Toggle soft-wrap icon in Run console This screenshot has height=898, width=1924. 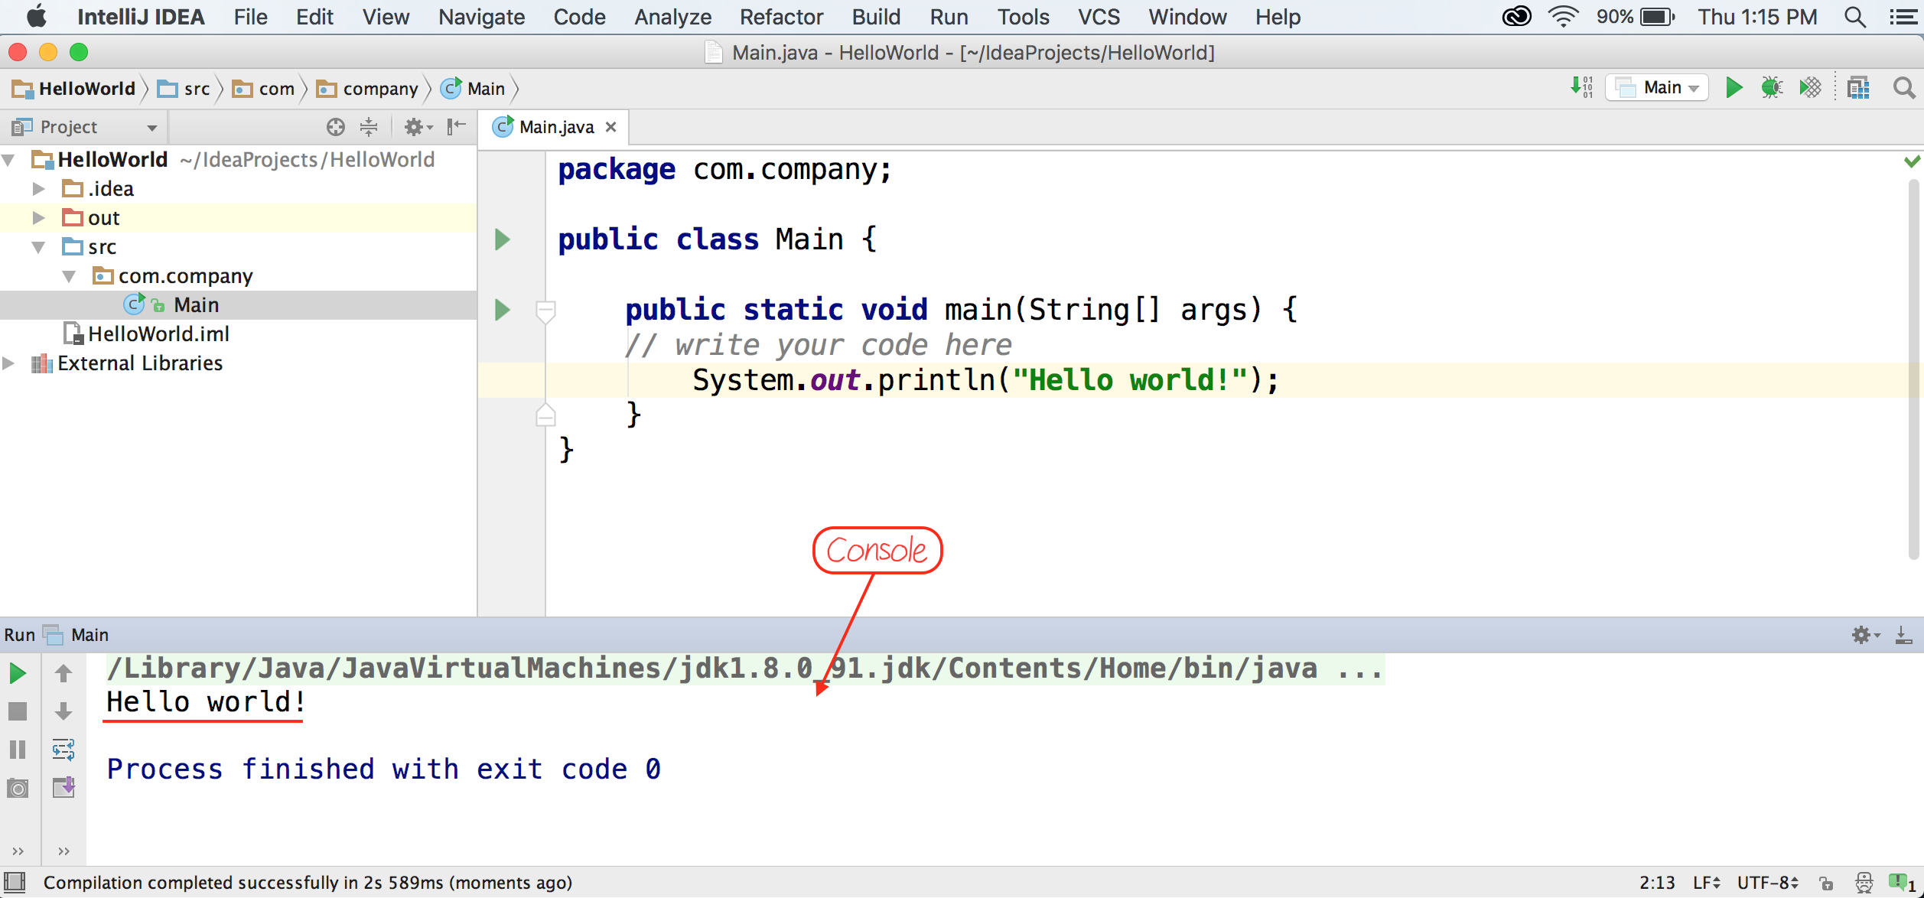coord(63,750)
